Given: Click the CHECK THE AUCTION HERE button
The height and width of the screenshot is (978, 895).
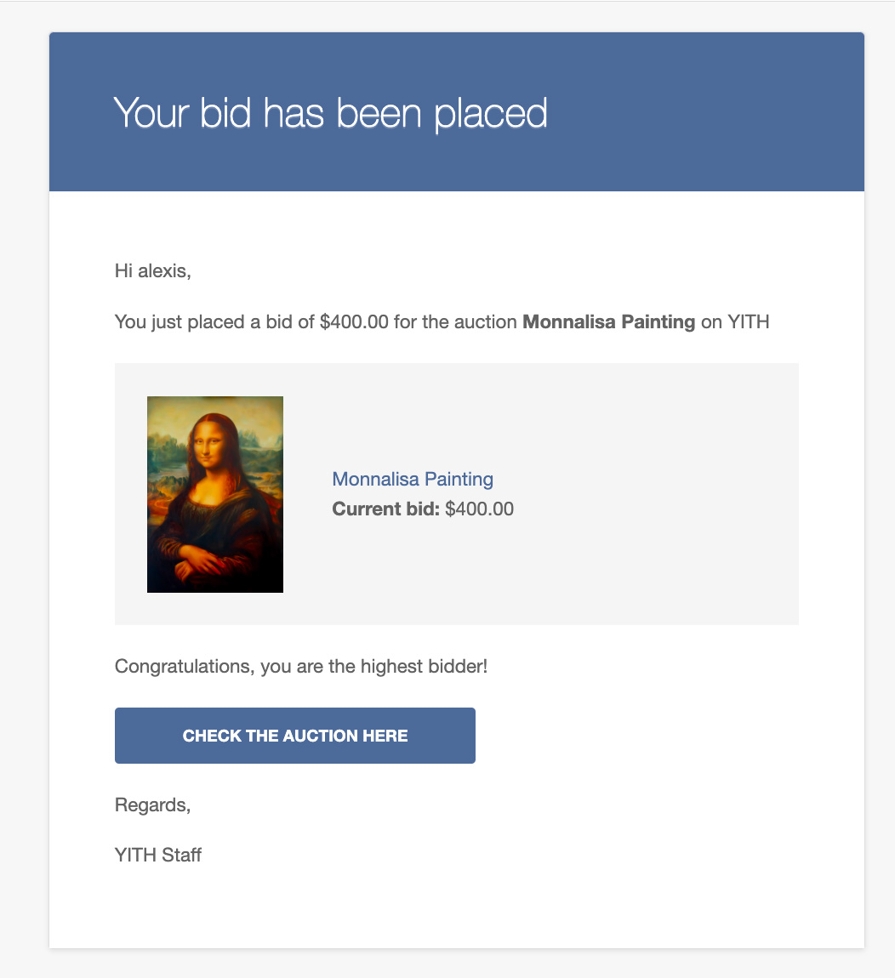Looking at the screenshot, I should (294, 736).
